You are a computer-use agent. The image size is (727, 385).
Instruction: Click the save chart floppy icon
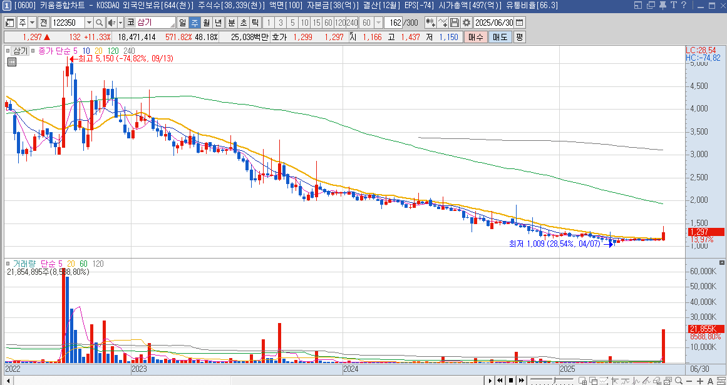coord(455,23)
